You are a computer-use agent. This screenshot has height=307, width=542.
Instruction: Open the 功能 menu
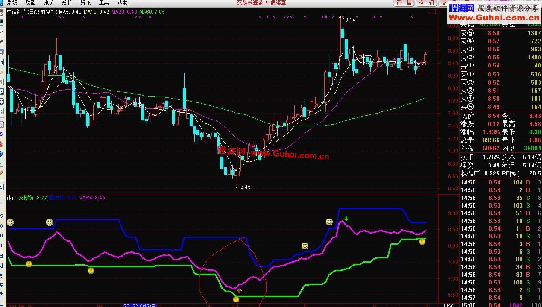pos(30,3)
